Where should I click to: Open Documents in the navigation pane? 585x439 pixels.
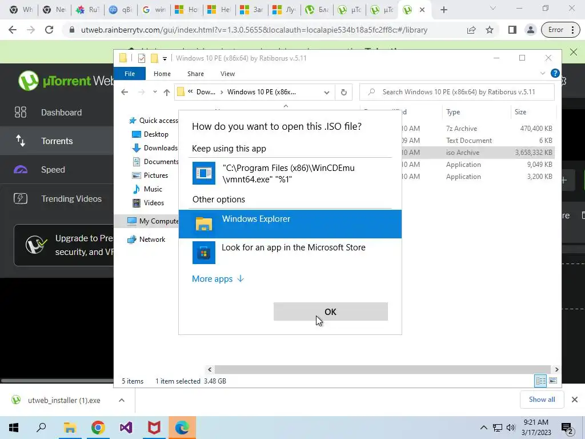pyautogui.click(x=155, y=162)
